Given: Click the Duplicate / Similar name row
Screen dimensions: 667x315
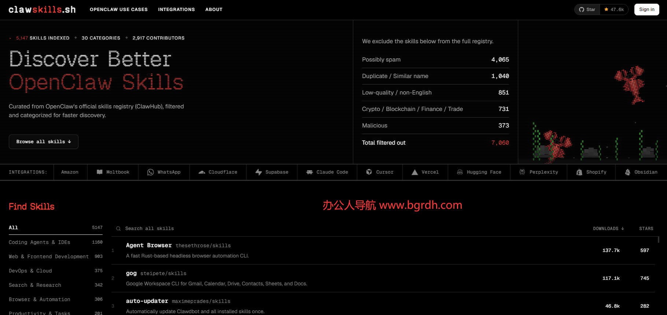Looking at the screenshot, I should click(435, 76).
